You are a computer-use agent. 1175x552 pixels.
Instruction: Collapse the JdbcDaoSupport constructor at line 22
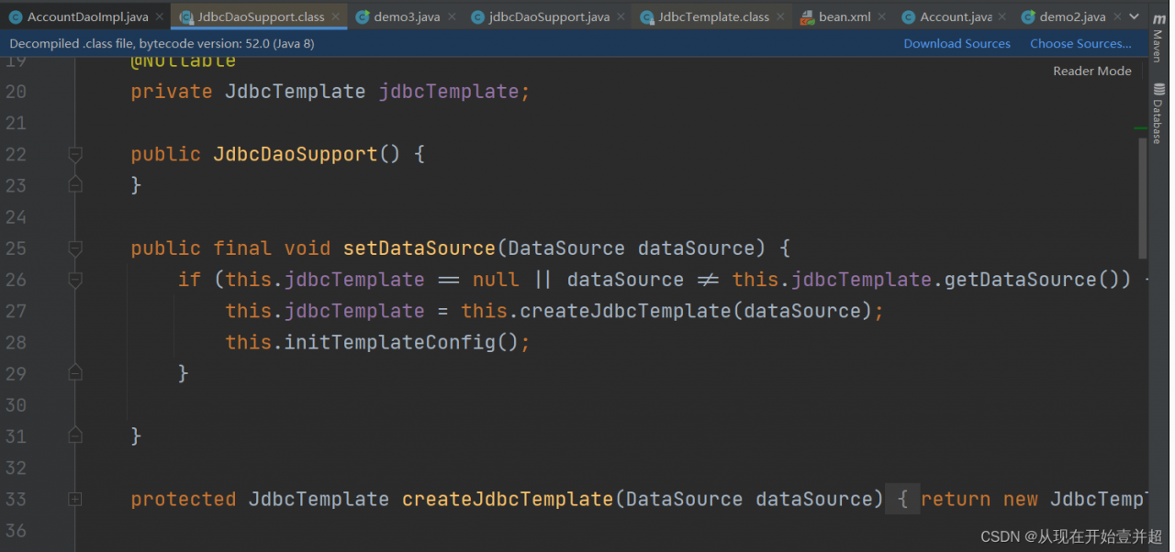pyautogui.click(x=75, y=154)
